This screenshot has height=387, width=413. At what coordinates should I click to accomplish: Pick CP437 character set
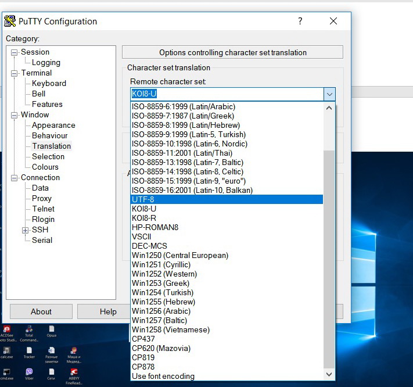(x=227, y=339)
